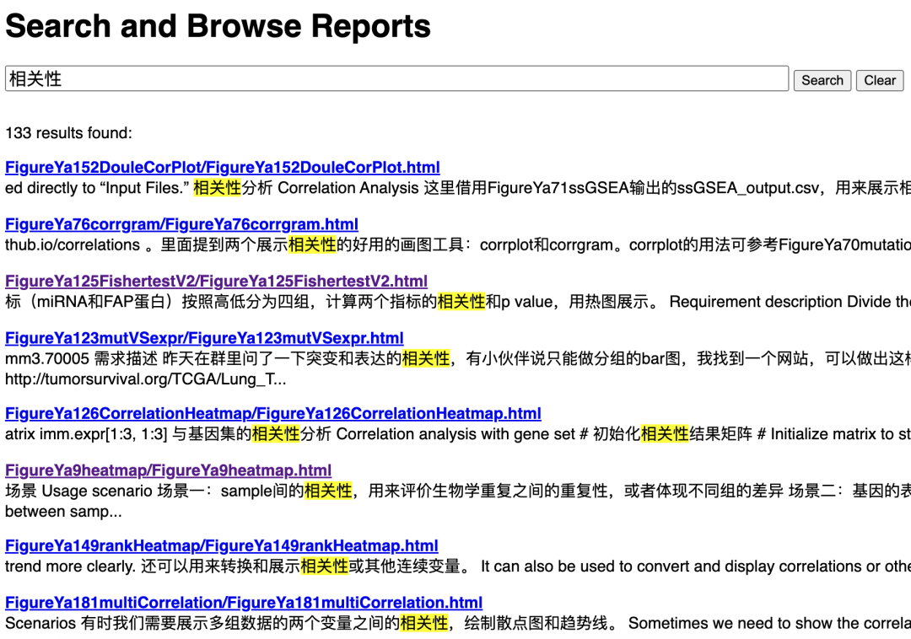Click snippet starting "mm3.70005 需求描述"
This screenshot has width=911, height=639.
point(458,358)
